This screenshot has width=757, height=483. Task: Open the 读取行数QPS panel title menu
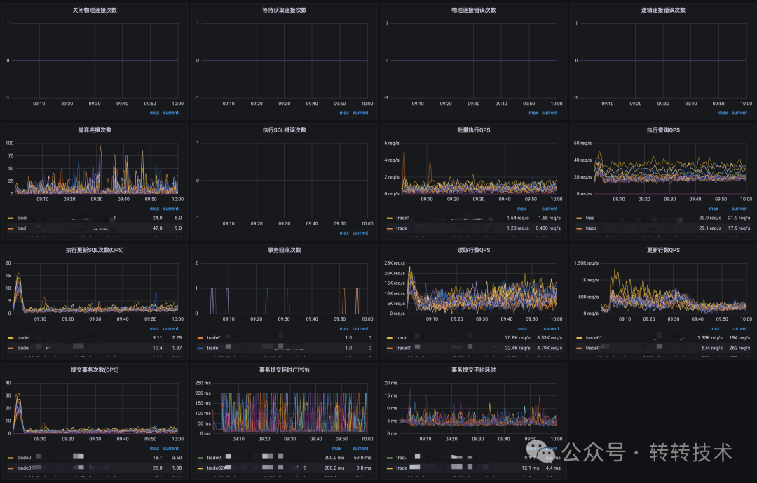(474, 250)
